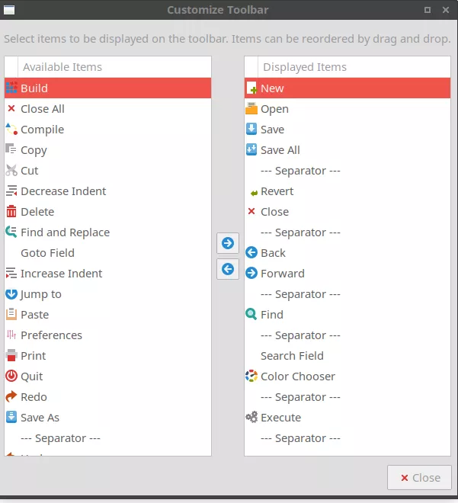Viewport: 458px width, 503px height.
Task: Select the Revert item in Displayed Items
Action: point(277,191)
